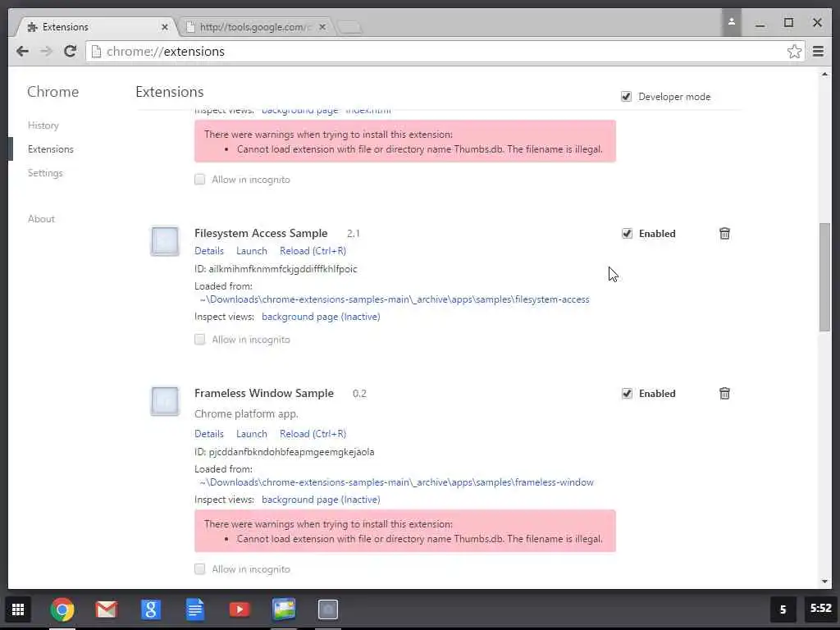840x630 pixels.
Task: Click the Chrome platform app. description
Action: (x=246, y=414)
